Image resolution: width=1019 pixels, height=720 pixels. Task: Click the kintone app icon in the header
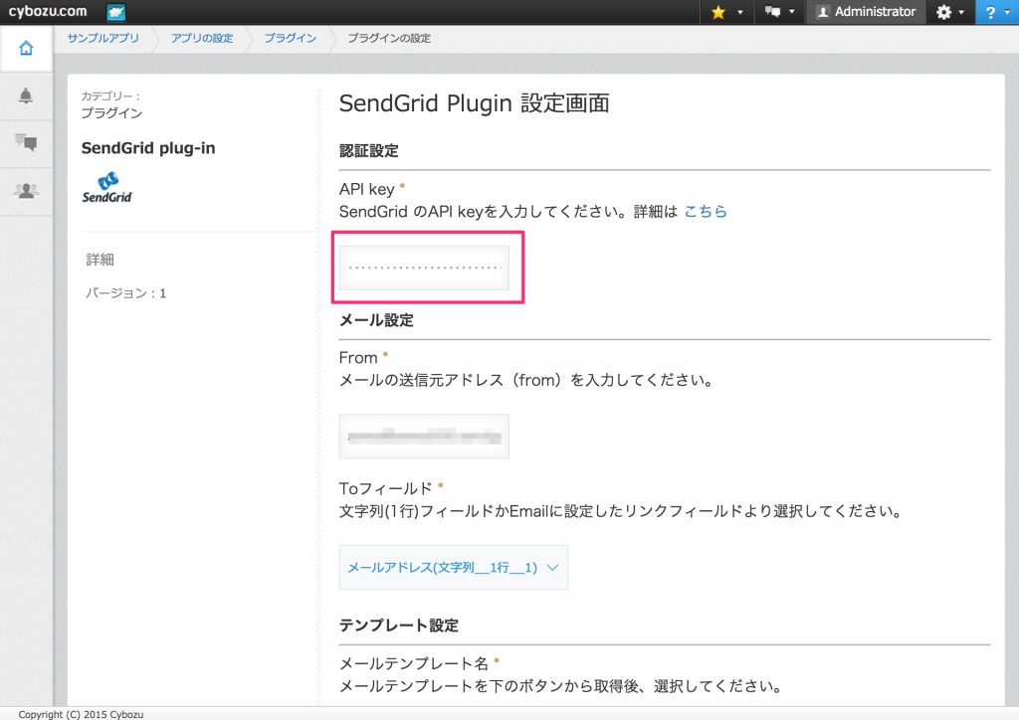point(116,13)
